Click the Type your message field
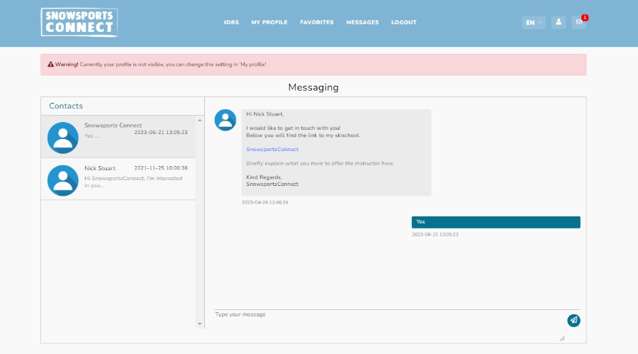The height and width of the screenshot is (354, 638). [386, 319]
